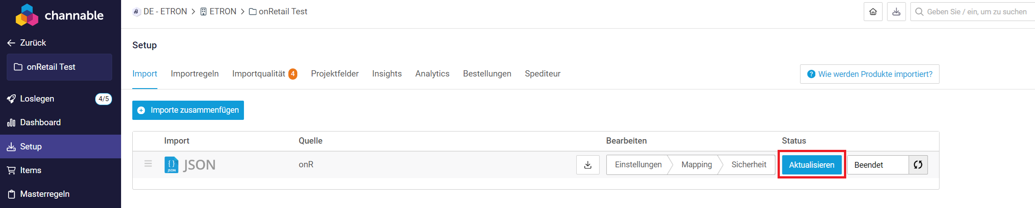Click the JSON file type icon

point(171,165)
